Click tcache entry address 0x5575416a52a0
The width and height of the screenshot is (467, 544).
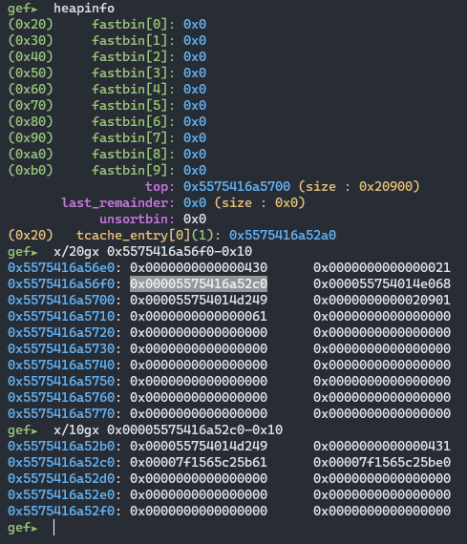click(283, 235)
